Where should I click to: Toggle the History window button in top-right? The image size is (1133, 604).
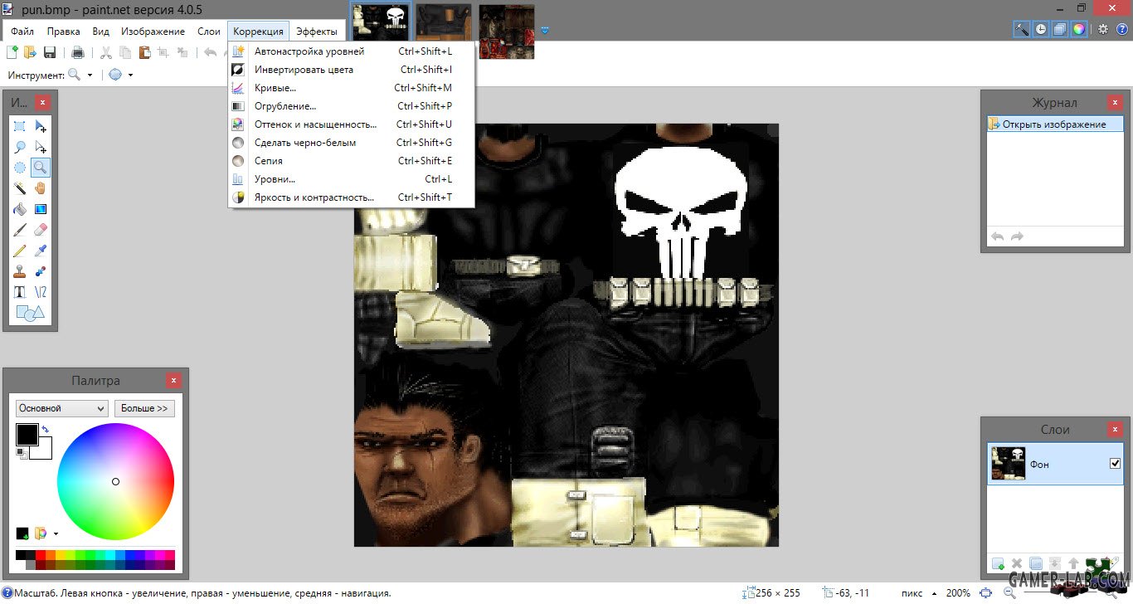pyautogui.click(x=1041, y=29)
